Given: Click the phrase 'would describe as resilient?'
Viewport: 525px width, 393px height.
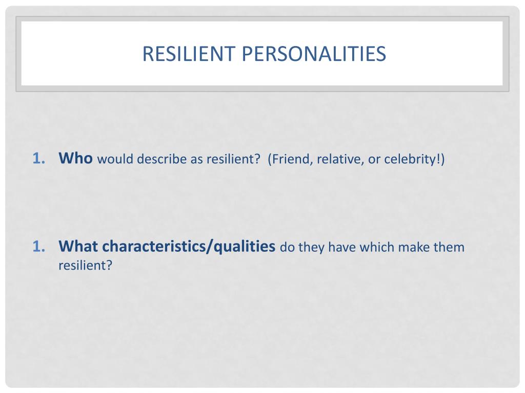Looking at the screenshot, I should point(178,159).
